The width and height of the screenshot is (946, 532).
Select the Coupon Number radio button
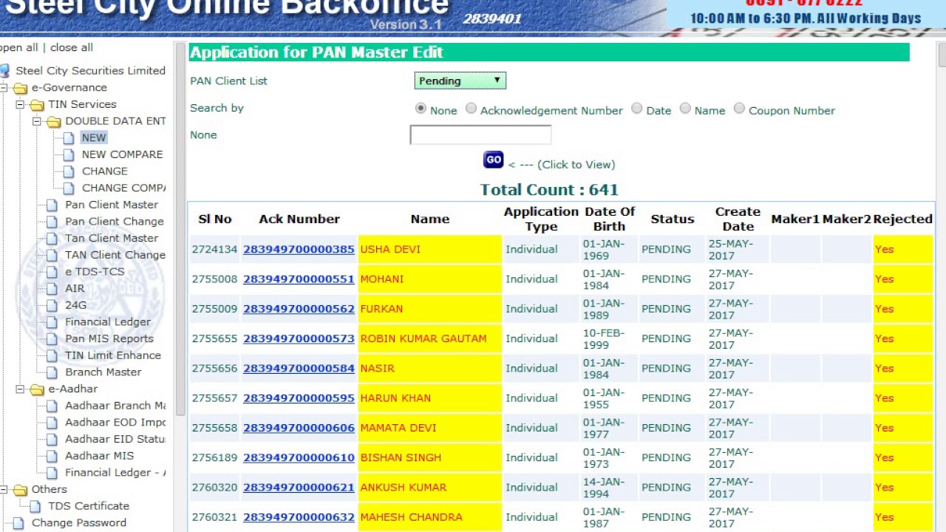point(739,109)
